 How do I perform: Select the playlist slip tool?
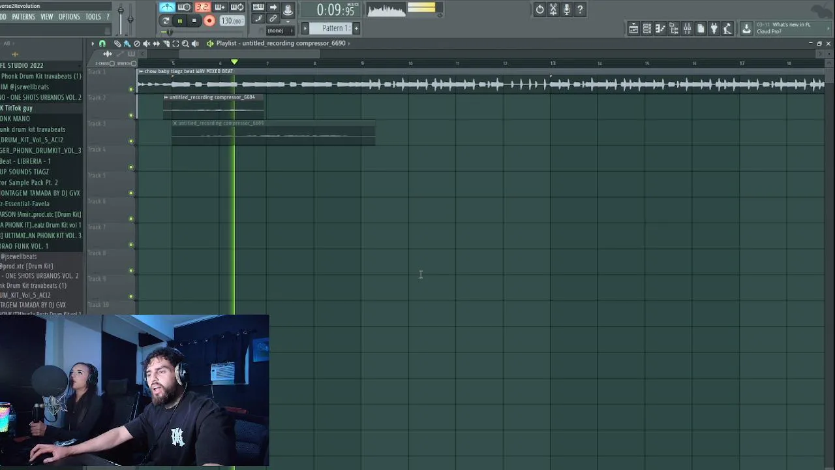pyautogui.click(x=157, y=44)
